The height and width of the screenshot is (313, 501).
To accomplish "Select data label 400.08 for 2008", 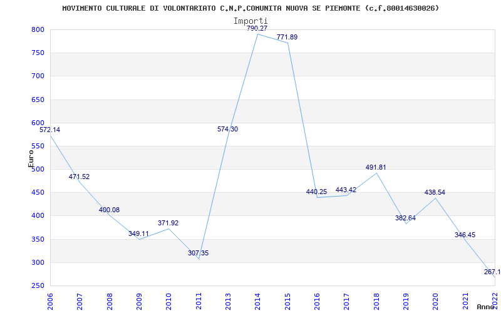I will (x=109, y=210).
